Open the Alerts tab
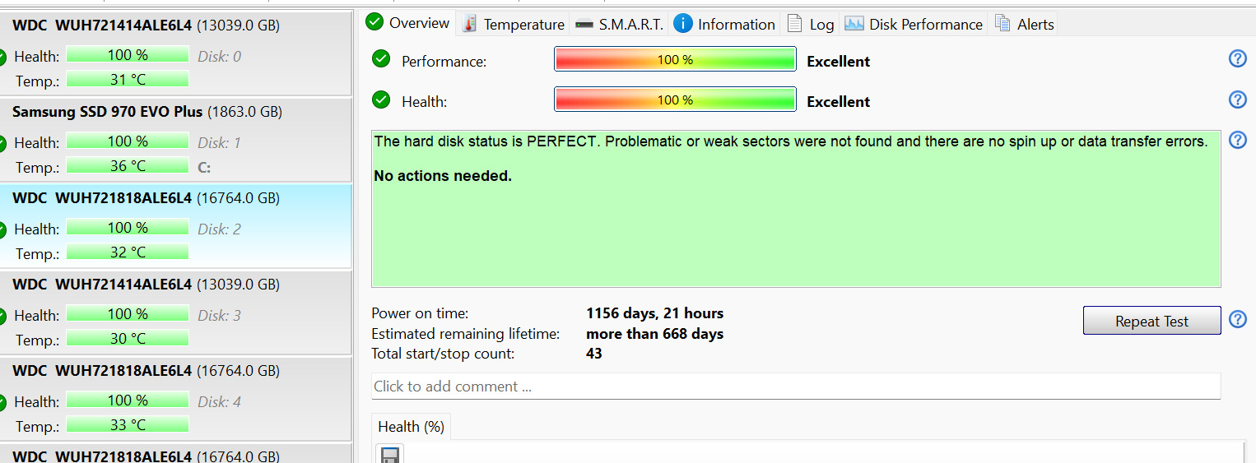Screen dimensions: 1256x463 1025,24
